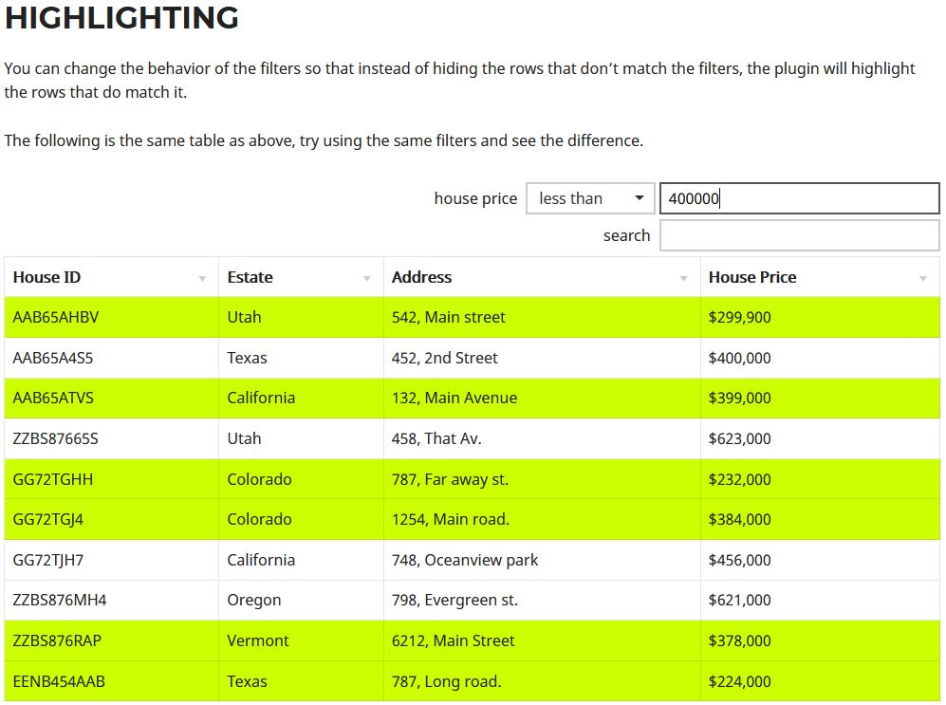Open the 'less than' comparison dropdown

(590, 198)
